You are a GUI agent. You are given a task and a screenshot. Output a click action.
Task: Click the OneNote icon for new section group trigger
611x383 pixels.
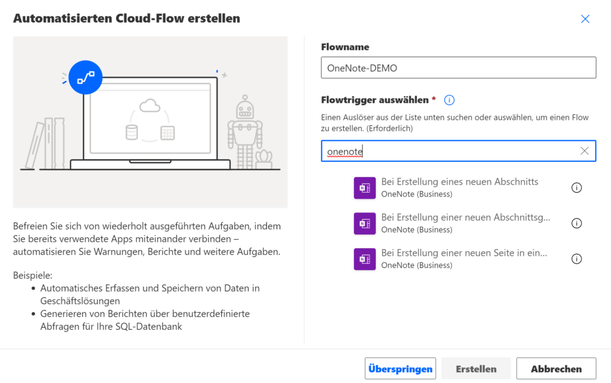pos(365,223)
